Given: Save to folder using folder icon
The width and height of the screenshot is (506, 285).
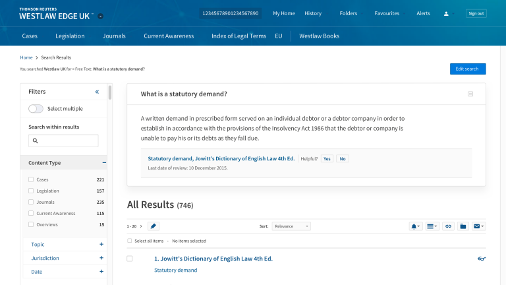Looking at the screenshot, I should (463, 226).
